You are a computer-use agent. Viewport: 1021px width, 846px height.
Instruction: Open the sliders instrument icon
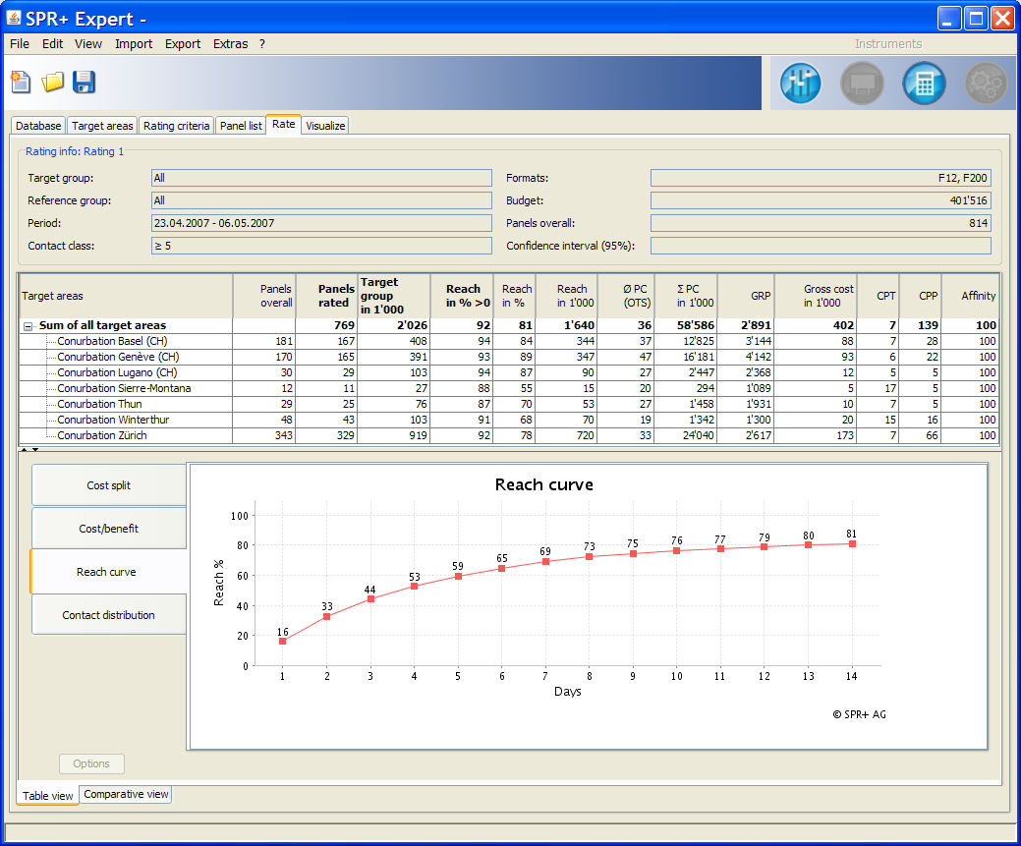click(800, 84)
